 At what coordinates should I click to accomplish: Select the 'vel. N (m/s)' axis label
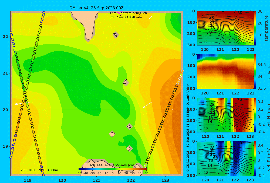[x=268, y=115]
